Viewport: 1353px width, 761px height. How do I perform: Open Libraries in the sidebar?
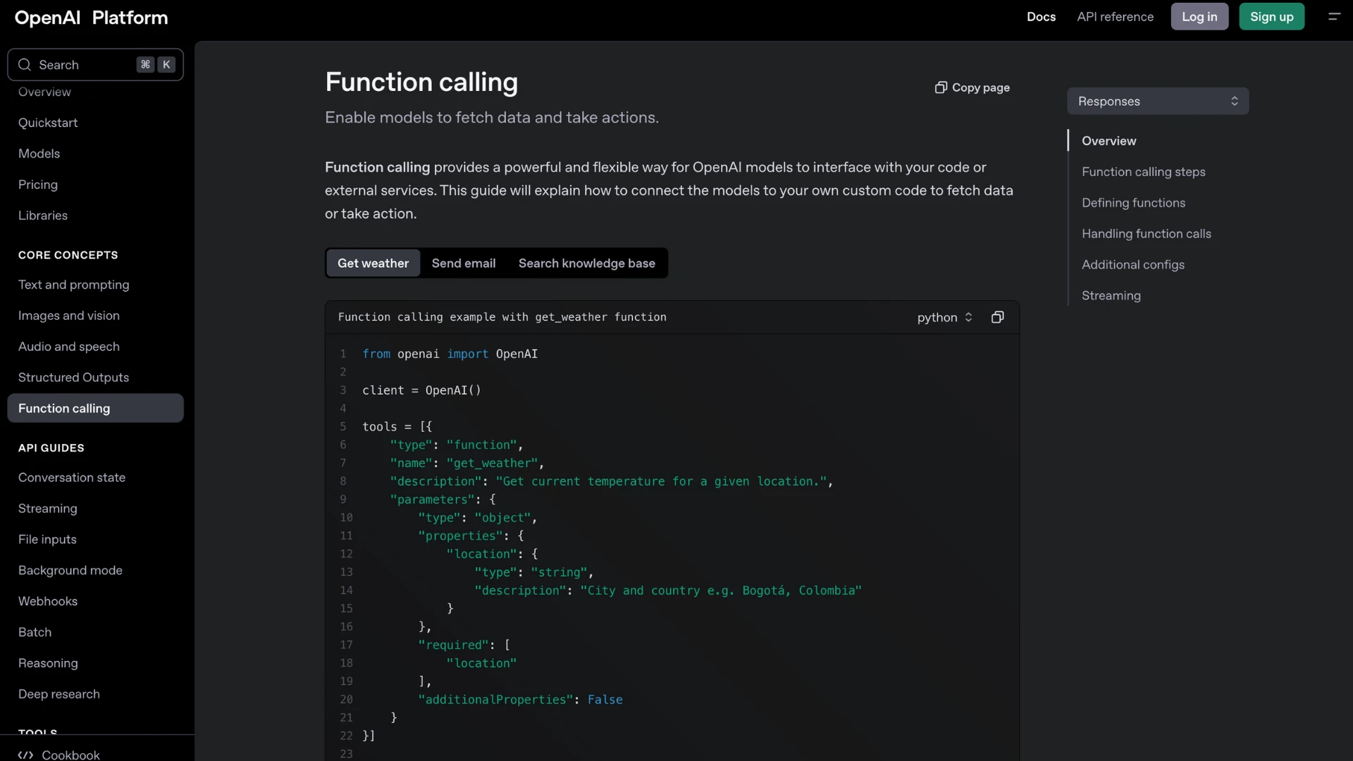[43, 216]
